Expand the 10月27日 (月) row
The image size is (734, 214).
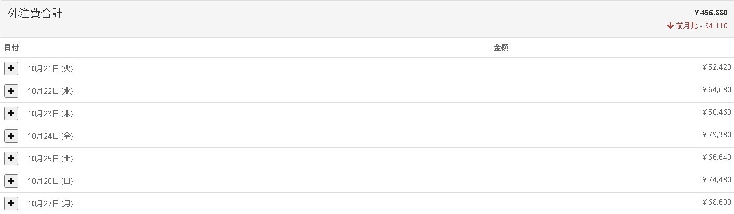point(11,204)
